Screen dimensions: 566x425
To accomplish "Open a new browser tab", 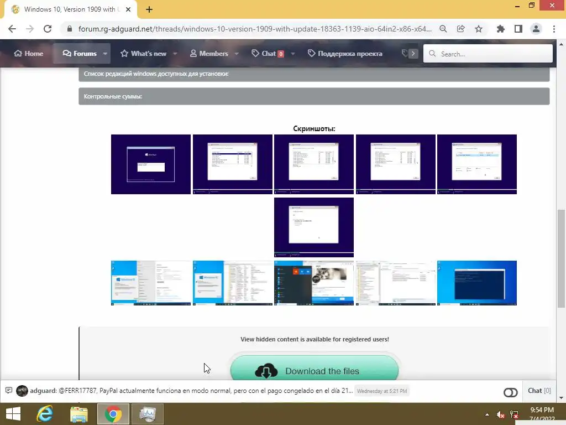I will [149, 9].
